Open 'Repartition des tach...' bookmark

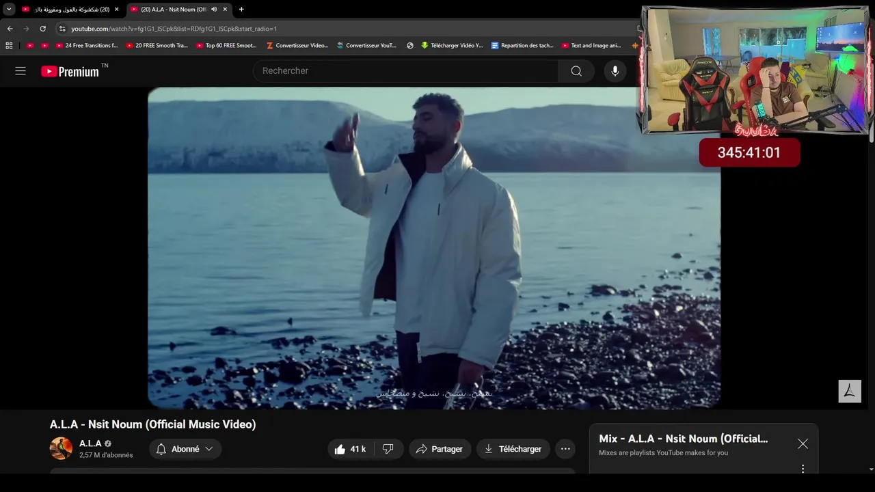pos(523,46)
